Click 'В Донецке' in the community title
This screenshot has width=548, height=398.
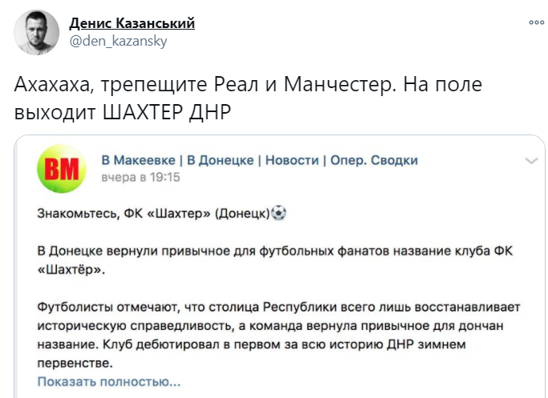coord(220,160)
